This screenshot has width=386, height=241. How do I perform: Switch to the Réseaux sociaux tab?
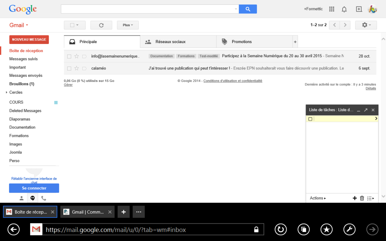[x=178, y=42]
